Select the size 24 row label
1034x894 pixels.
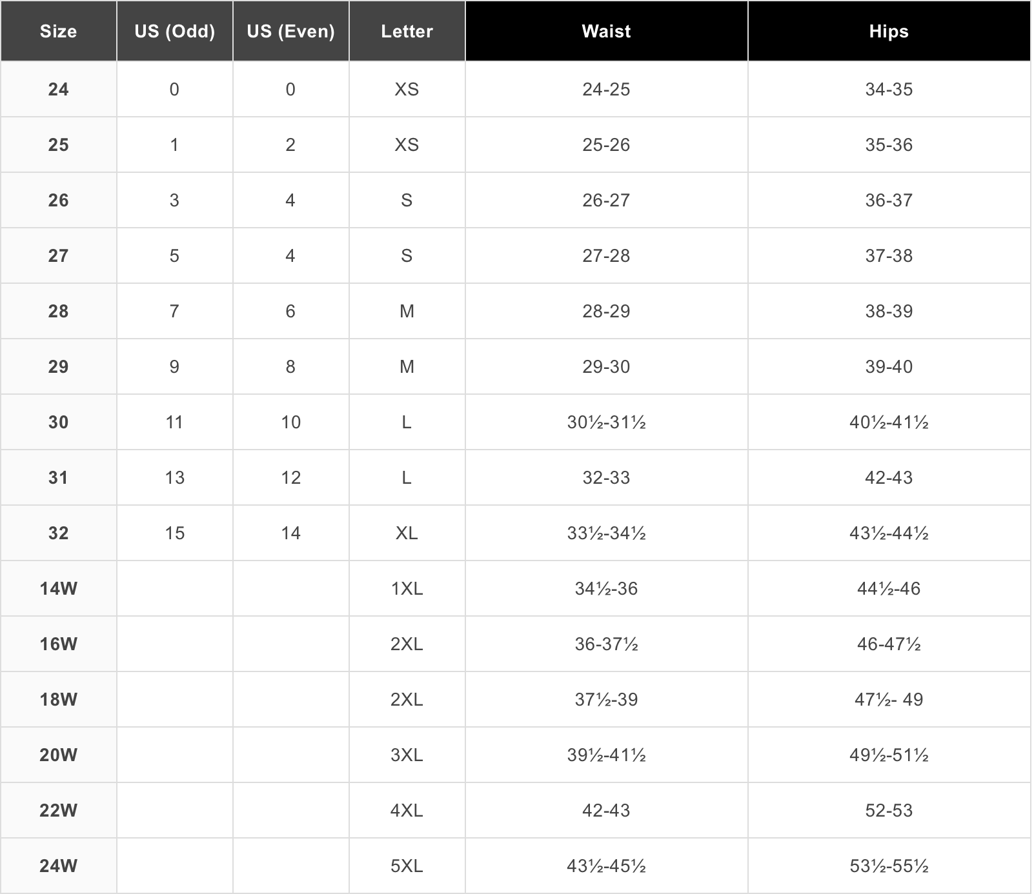pos(59,89)
